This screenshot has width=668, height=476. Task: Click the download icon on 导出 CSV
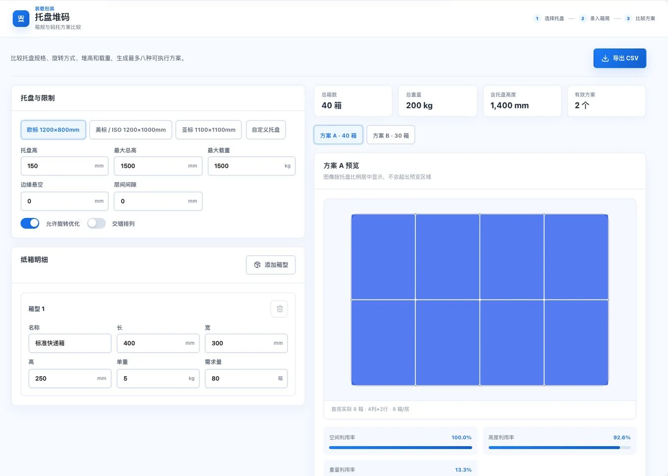coord(605,58)
